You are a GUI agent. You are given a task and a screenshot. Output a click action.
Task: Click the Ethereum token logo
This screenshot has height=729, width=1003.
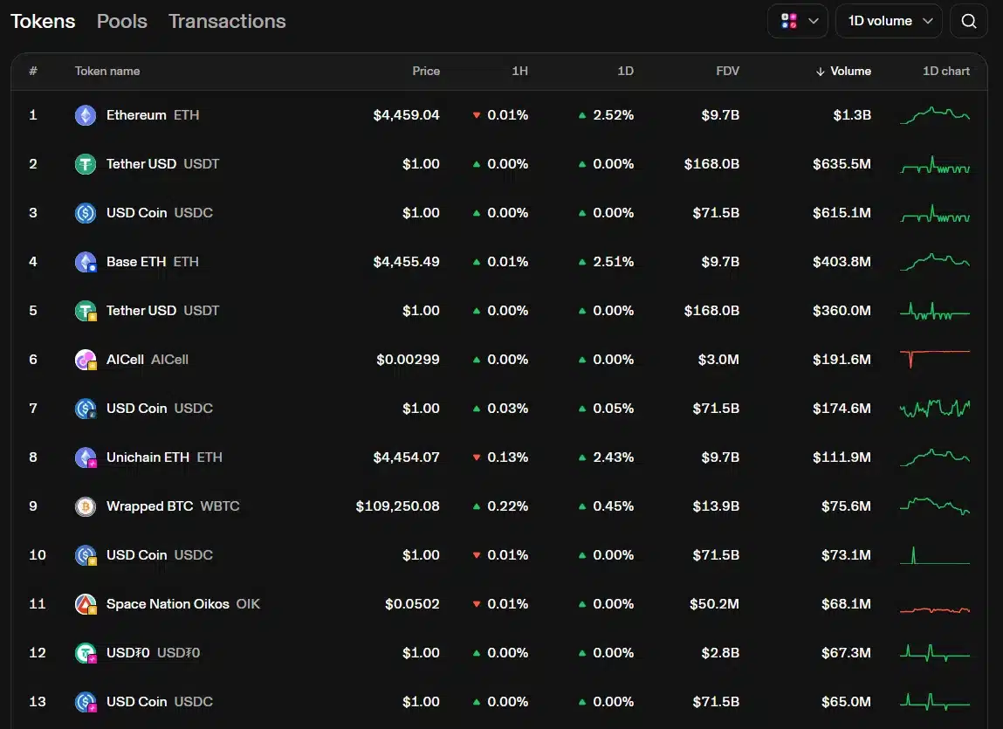click(x=85, y=114)
